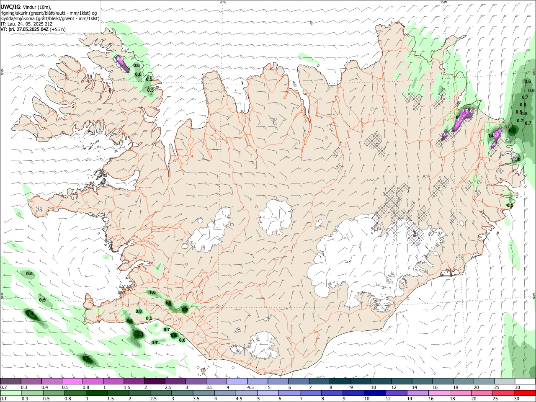Click the Hofsjökull glacier in central Iceland

[275, 217]
